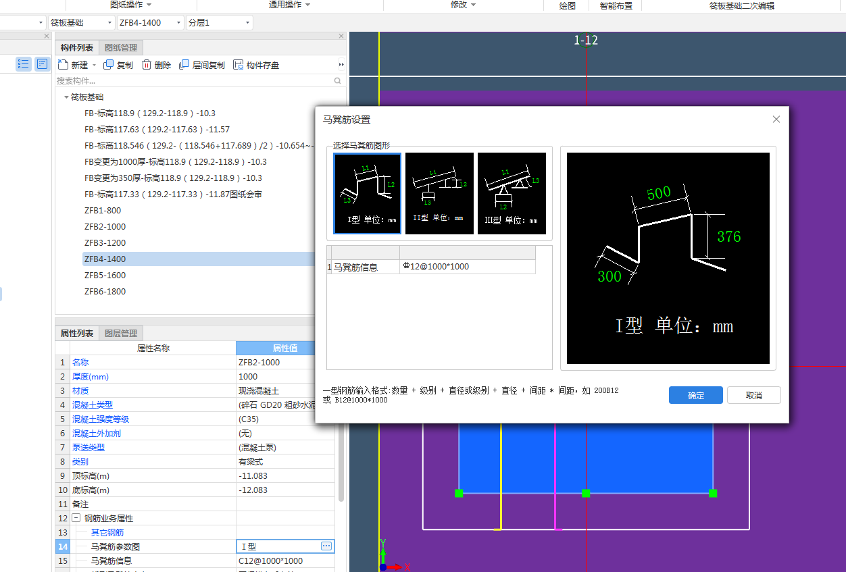Toggle the detail list view icon
This screenshot has width=846, height=572.
[x=43, y=64]
